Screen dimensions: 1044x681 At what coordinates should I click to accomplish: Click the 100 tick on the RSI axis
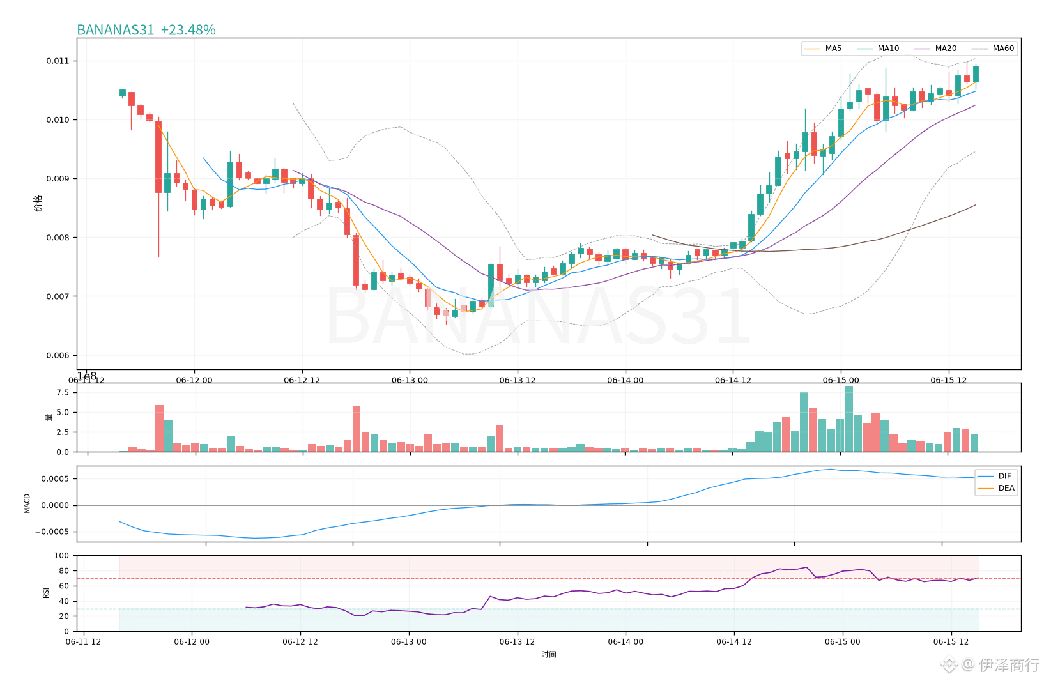click(x=62, y=556)
